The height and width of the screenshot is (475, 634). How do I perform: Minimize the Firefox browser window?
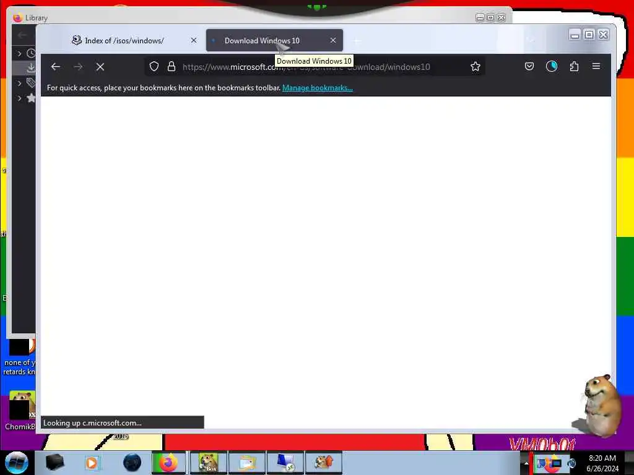[575, 35]
